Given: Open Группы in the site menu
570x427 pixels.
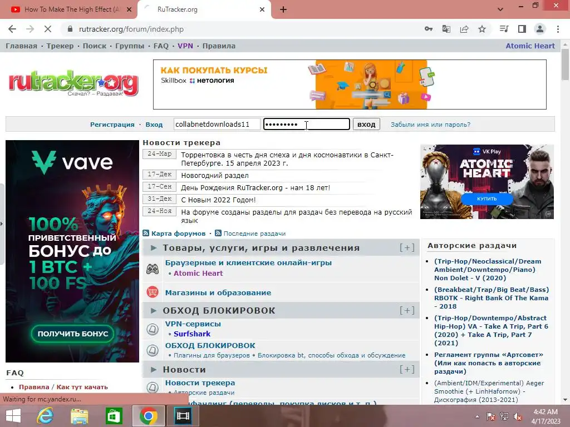Looking at the screenshot, I should (x=130, y=46).
